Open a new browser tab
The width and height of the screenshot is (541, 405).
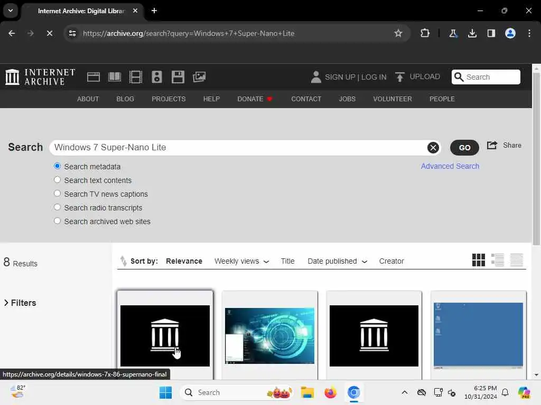[154, 11]
